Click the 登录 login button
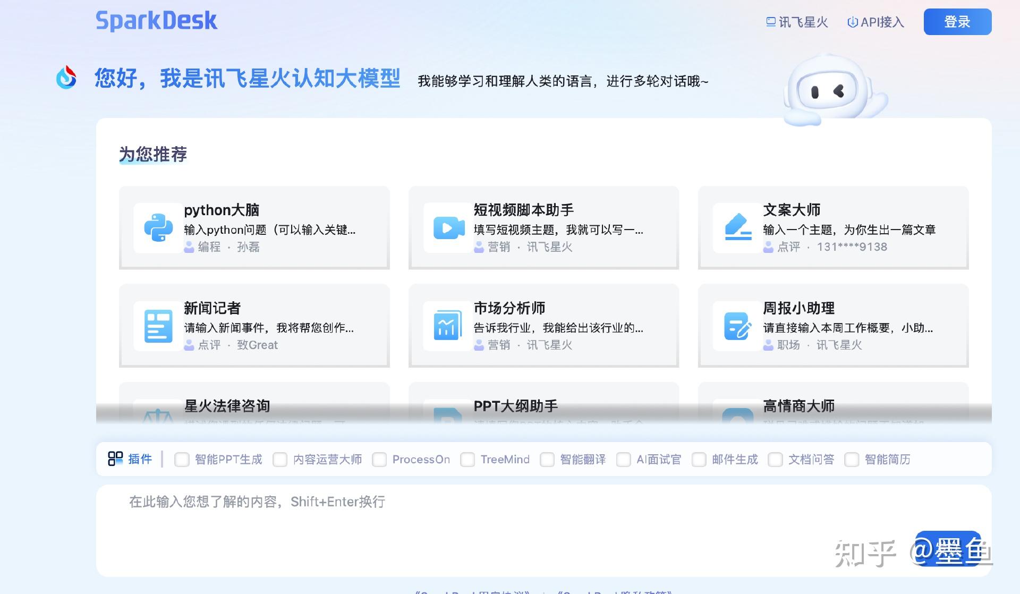 (957, 22)
